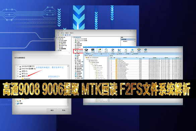Open the first menu in Computer Management
The image size is (196, 131).
[x=58, y=33]
